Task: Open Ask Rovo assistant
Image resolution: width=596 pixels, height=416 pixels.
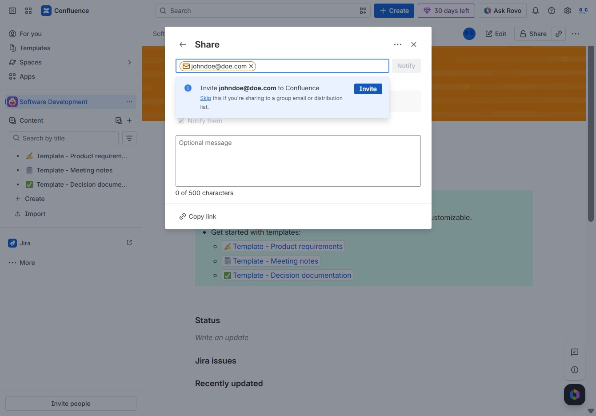Action: pos(503,11)
